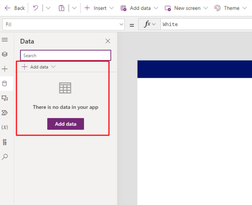This screenshot has width=252, height=205.
Task: Open the Variables pane
Action: (5, 127)
